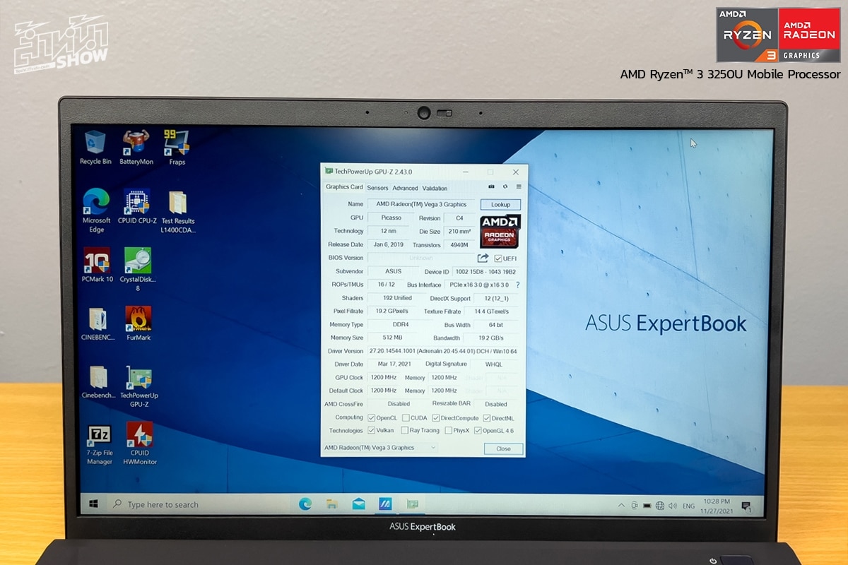
Task: Click the Type here to search box
Action: 199,504
